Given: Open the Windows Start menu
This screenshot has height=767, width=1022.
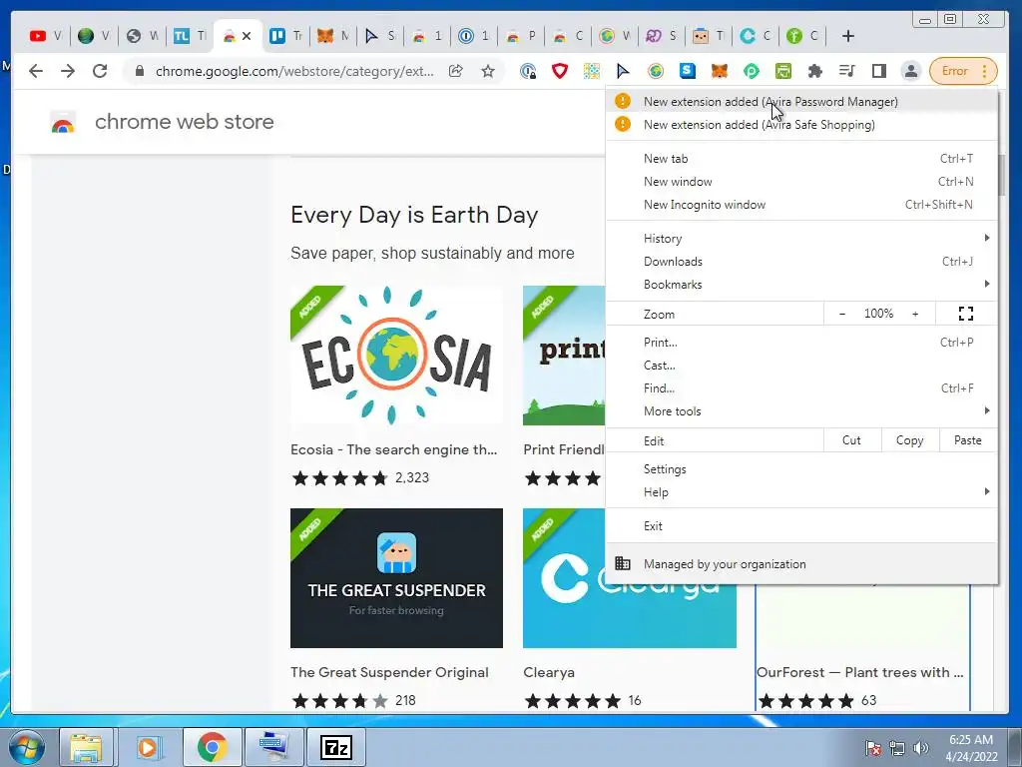Looking at the screenshot, I should click(x=27, y=747).
